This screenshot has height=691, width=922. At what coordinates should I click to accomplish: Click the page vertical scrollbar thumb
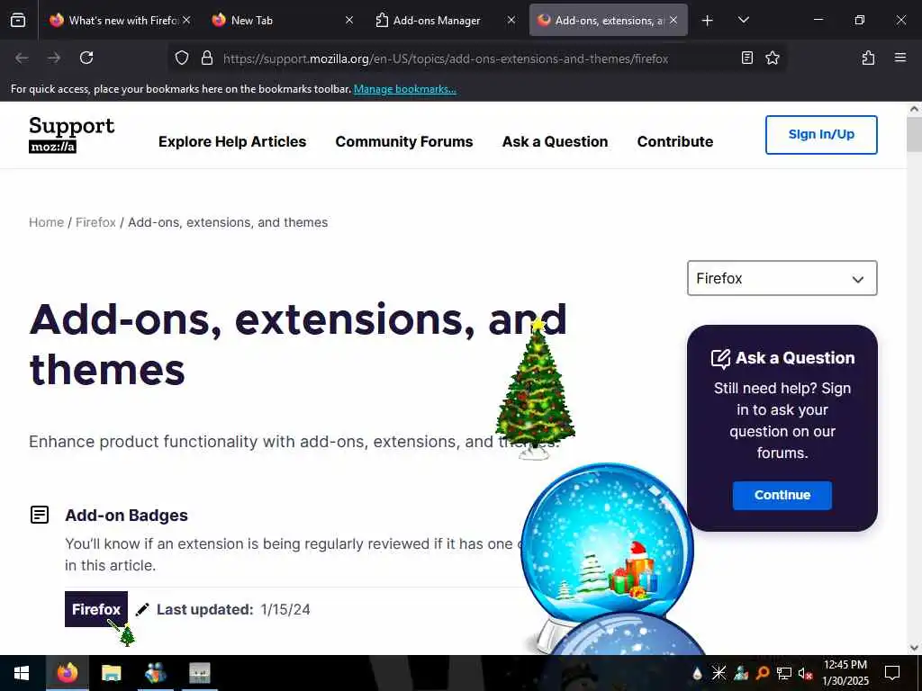tap(915, 134)
